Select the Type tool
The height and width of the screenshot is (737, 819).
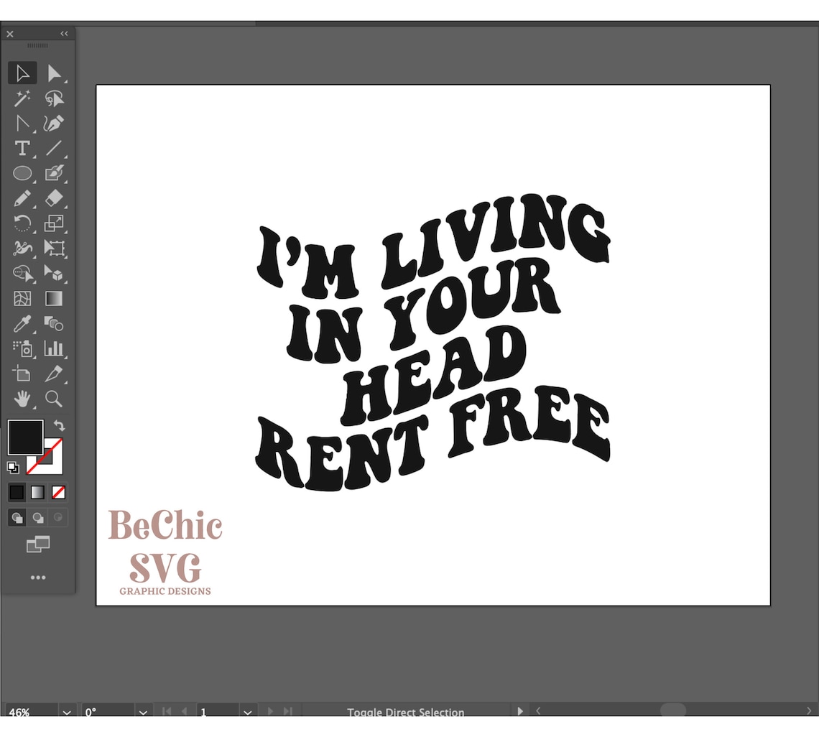point(22,148)
